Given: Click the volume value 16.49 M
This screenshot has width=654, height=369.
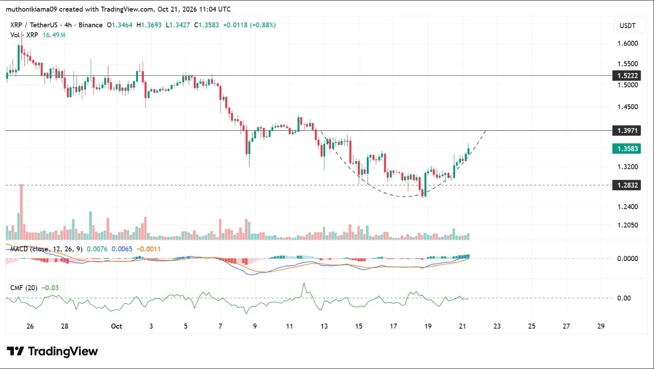Looking at the screenshot, I should [x=54, y=35].
